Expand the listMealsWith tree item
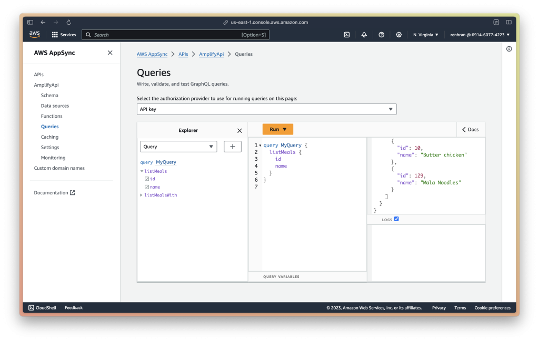 tap(141, 194)
